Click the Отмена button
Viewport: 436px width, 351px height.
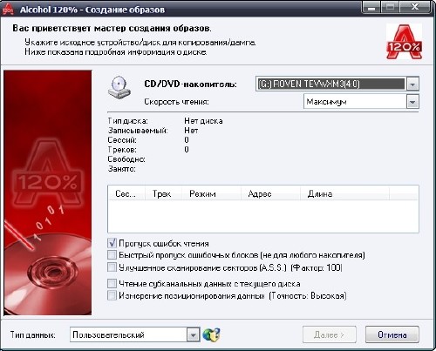pos(392,334)
